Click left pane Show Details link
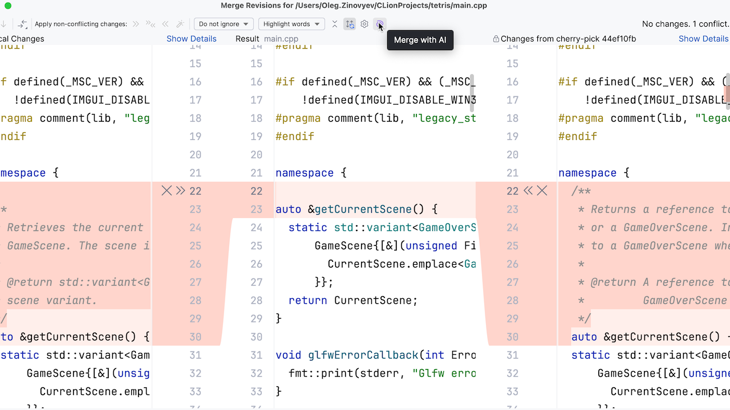Viewport: 730px width, 410px height. click(x=191, y=39)
